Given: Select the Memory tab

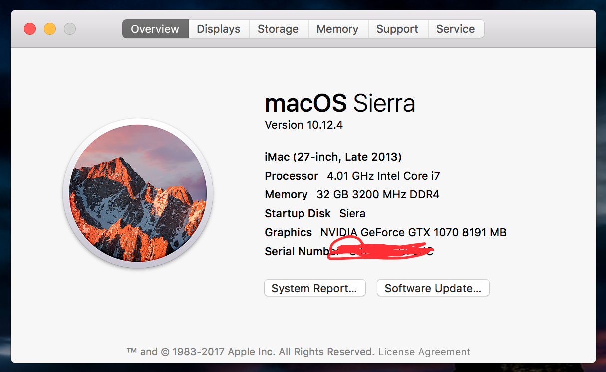Looking at the screenshot, I should point(337,29).
